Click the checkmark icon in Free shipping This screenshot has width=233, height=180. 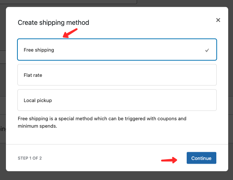pos(207,50)
